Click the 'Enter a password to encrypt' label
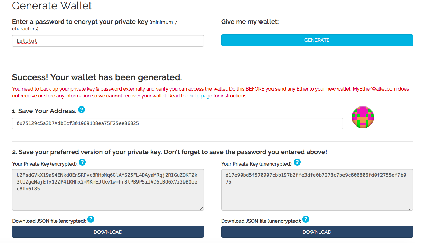The height and width of the screenshot is (243, 424). [80, 22]
